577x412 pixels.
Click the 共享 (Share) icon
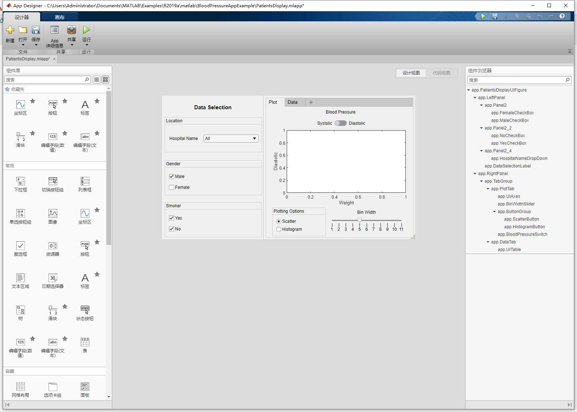click(x=72, y=30)
